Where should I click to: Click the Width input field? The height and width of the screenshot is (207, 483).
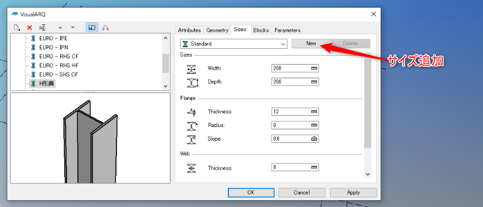295,68
